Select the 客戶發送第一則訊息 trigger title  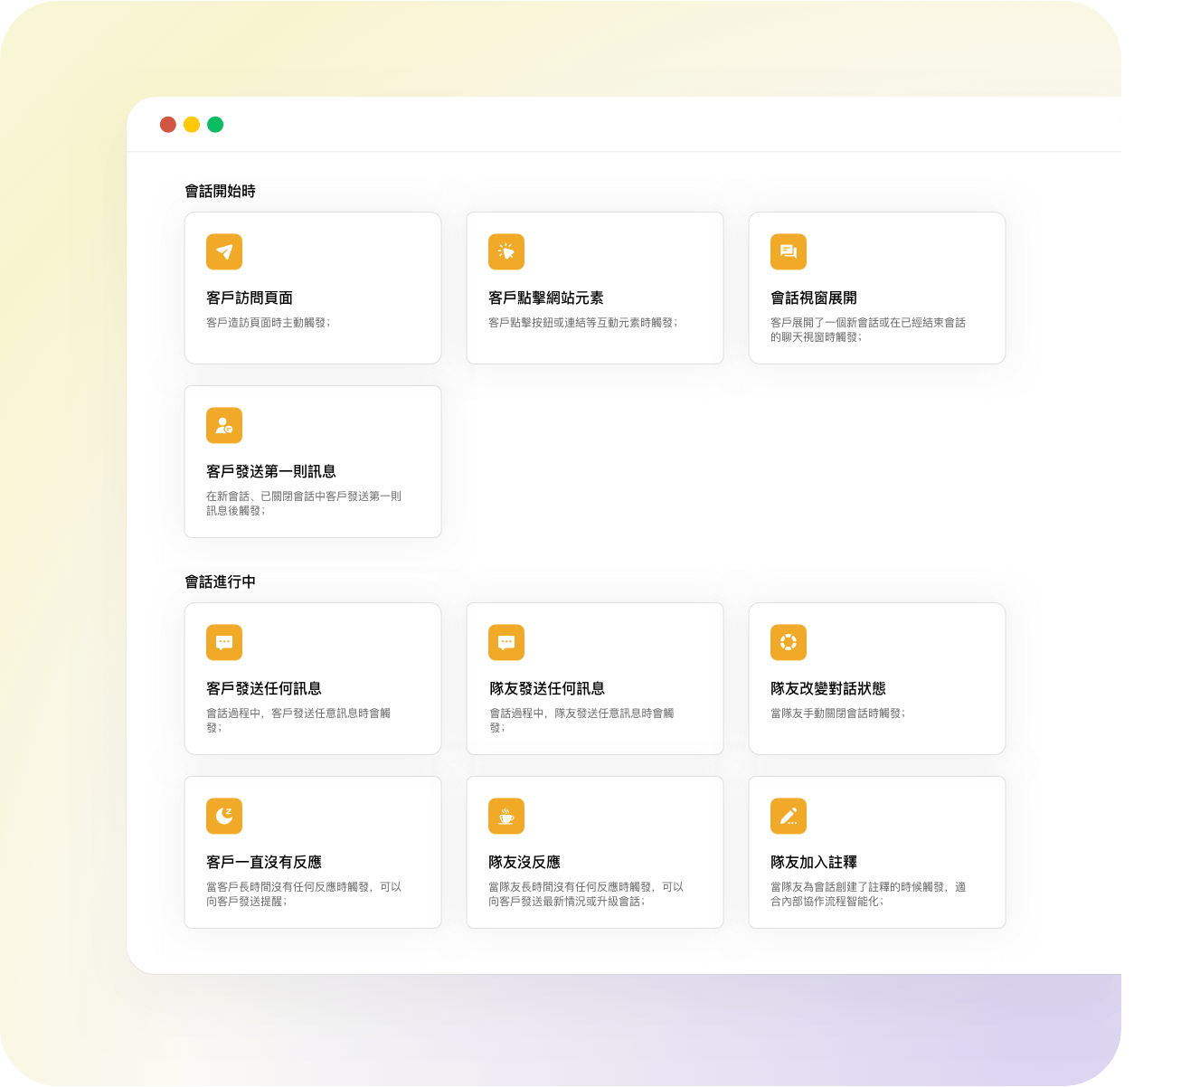click(271, 472)
